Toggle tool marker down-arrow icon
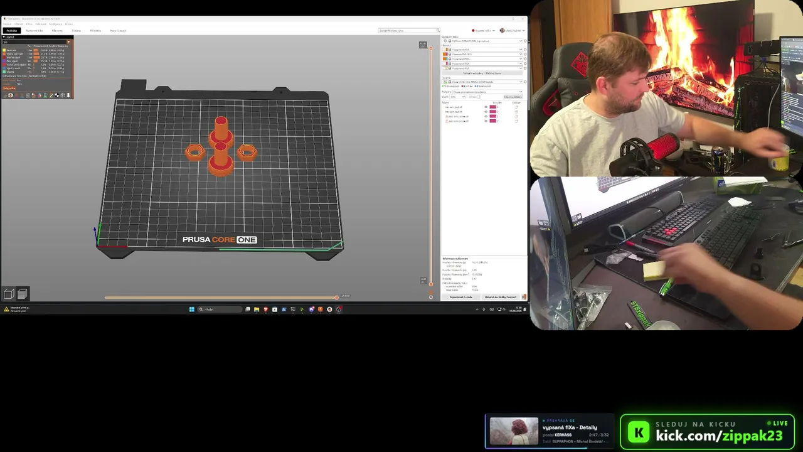803x452 pixels. pos(68,95)
